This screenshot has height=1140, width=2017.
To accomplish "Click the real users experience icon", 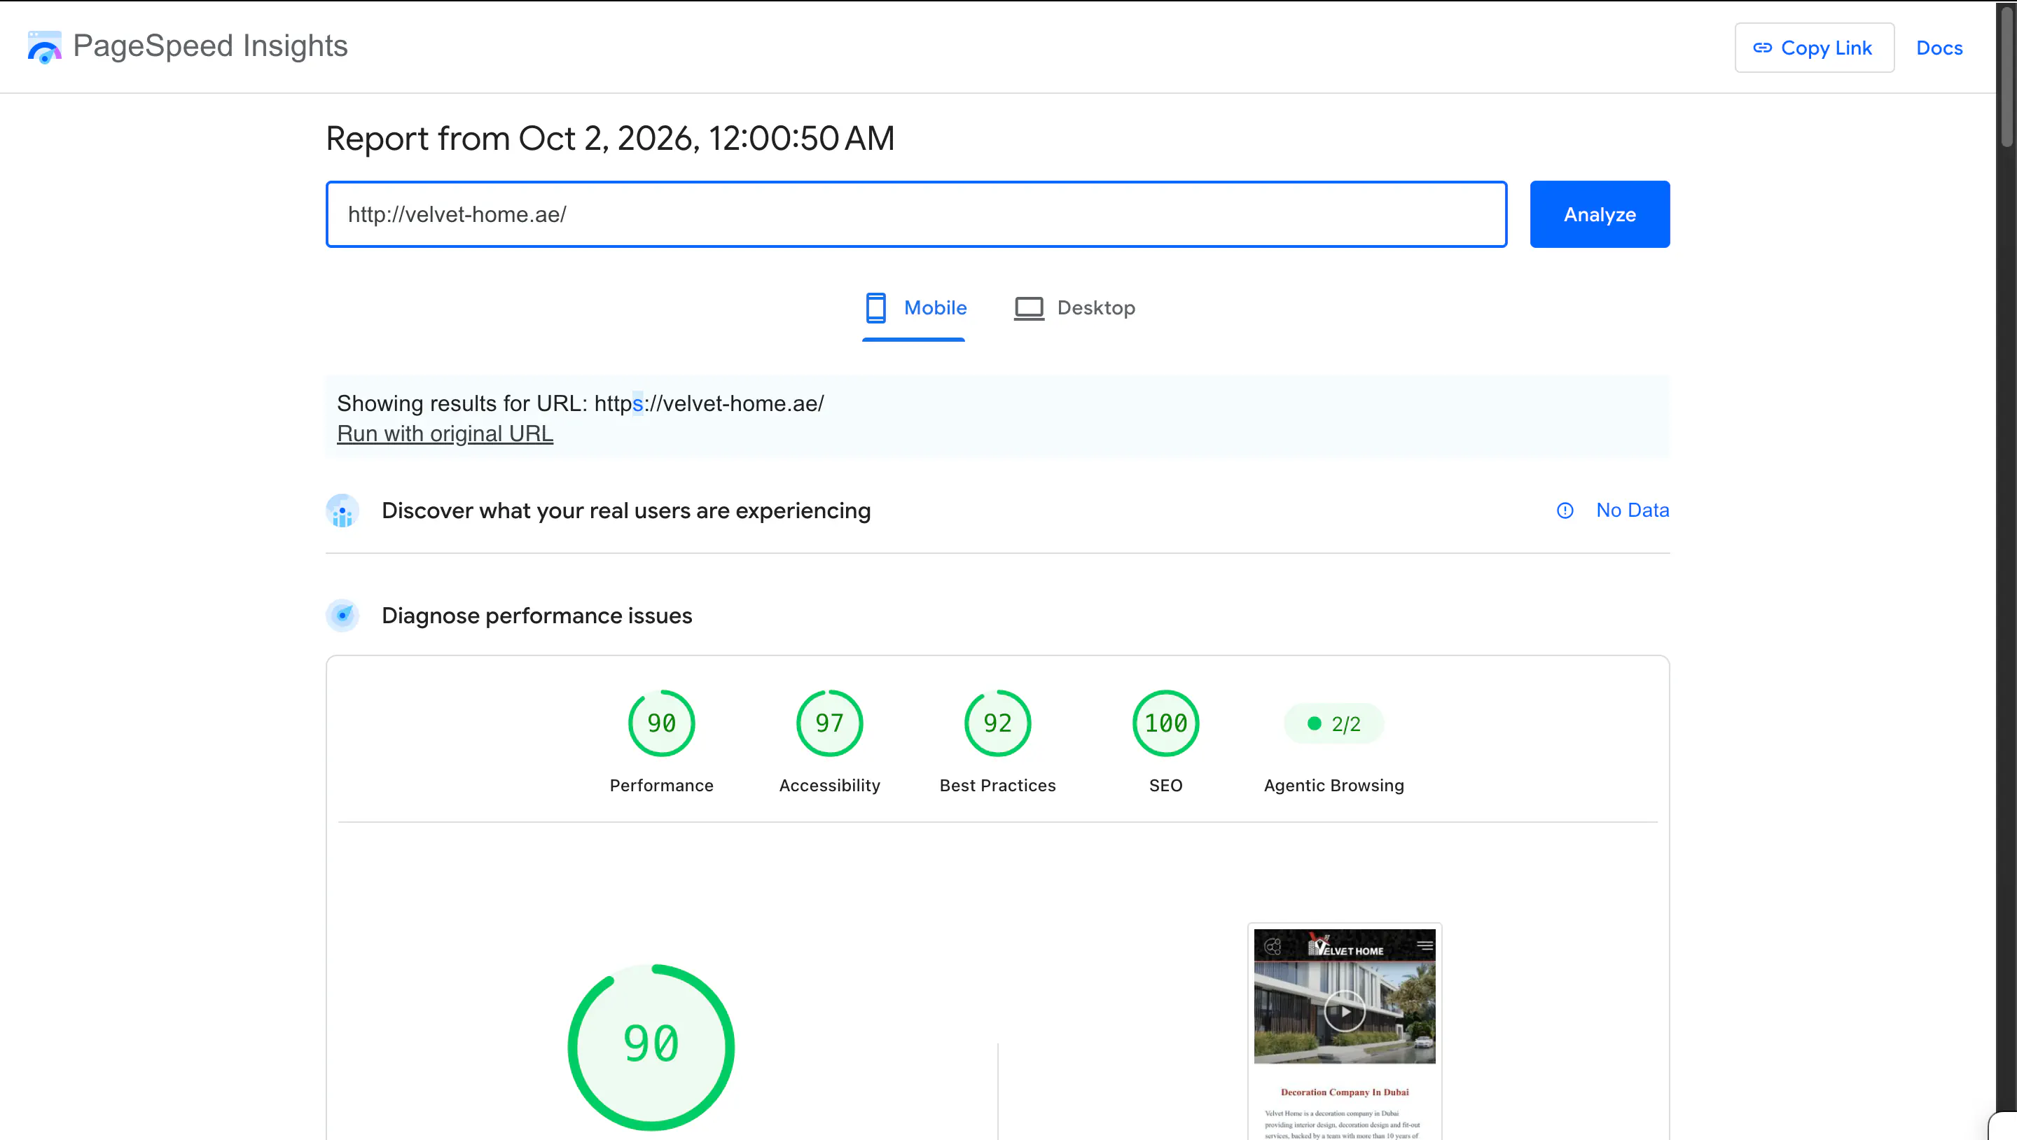I will (342, 510).
